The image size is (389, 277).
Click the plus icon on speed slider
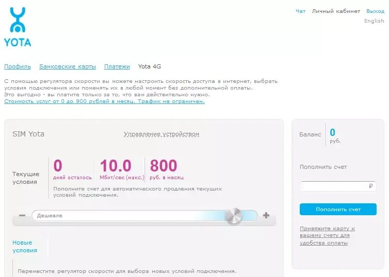pos(266,215)
